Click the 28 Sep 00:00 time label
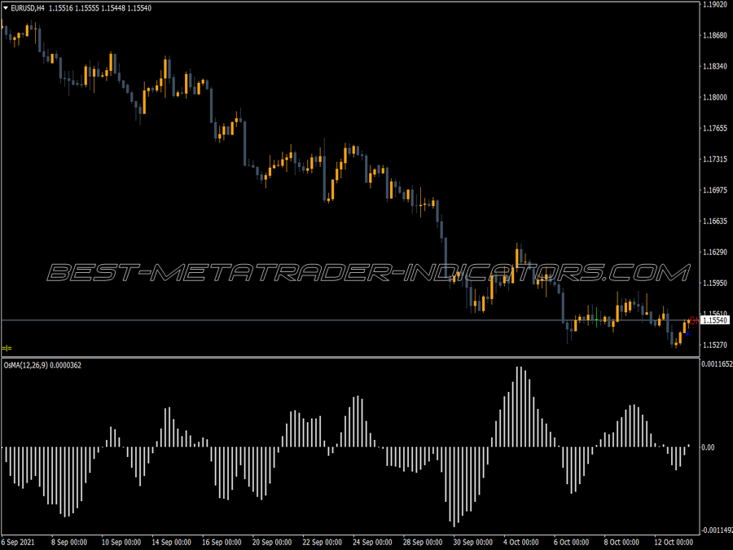This screenshot has height=550, width=733. [423, 542]
